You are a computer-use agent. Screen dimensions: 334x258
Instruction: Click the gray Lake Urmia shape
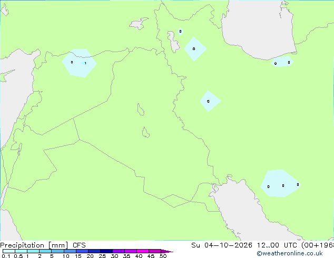(x=173, y=42)
